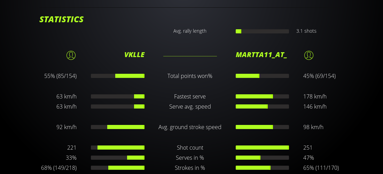Click the Shot count label

pyautogui.click(x=190, y=148)
